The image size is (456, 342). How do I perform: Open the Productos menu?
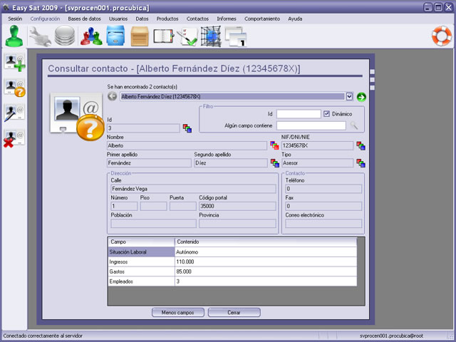pyautogui.click(x=167, y=19)
